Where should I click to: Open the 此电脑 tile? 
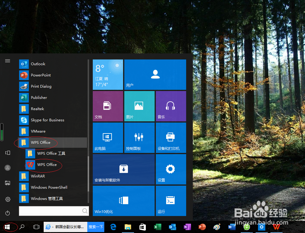[x=108, y=138]
